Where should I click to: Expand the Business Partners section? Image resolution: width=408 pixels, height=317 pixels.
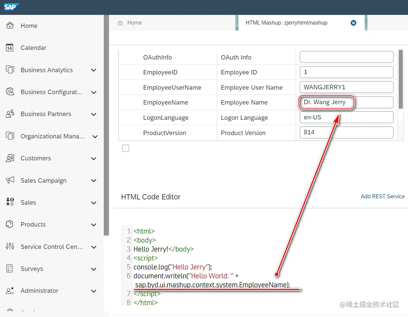pos(94,114)
